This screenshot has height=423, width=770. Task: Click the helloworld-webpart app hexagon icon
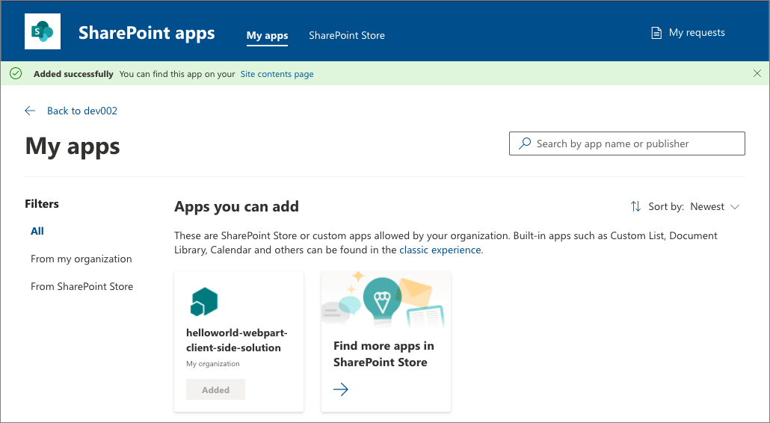204,302
